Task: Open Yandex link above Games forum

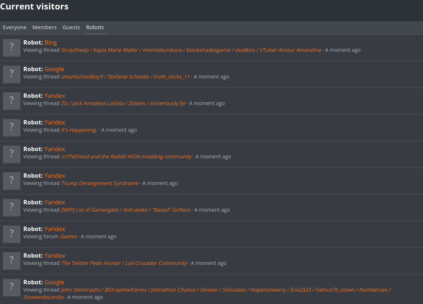Action: (x=55, y=229)
